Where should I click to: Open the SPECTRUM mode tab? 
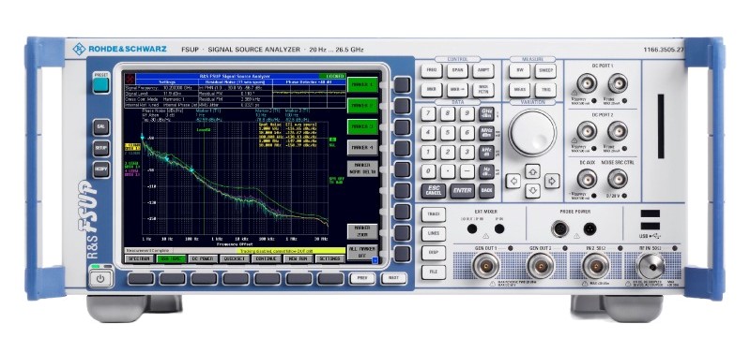click(140, 259)
